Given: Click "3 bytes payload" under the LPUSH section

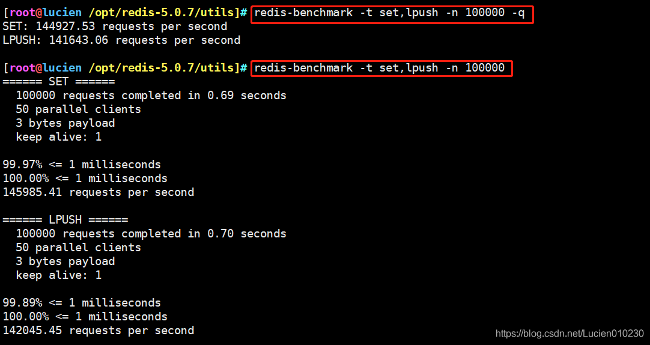Looking at the screenshot, I should (x=65, y=261).
